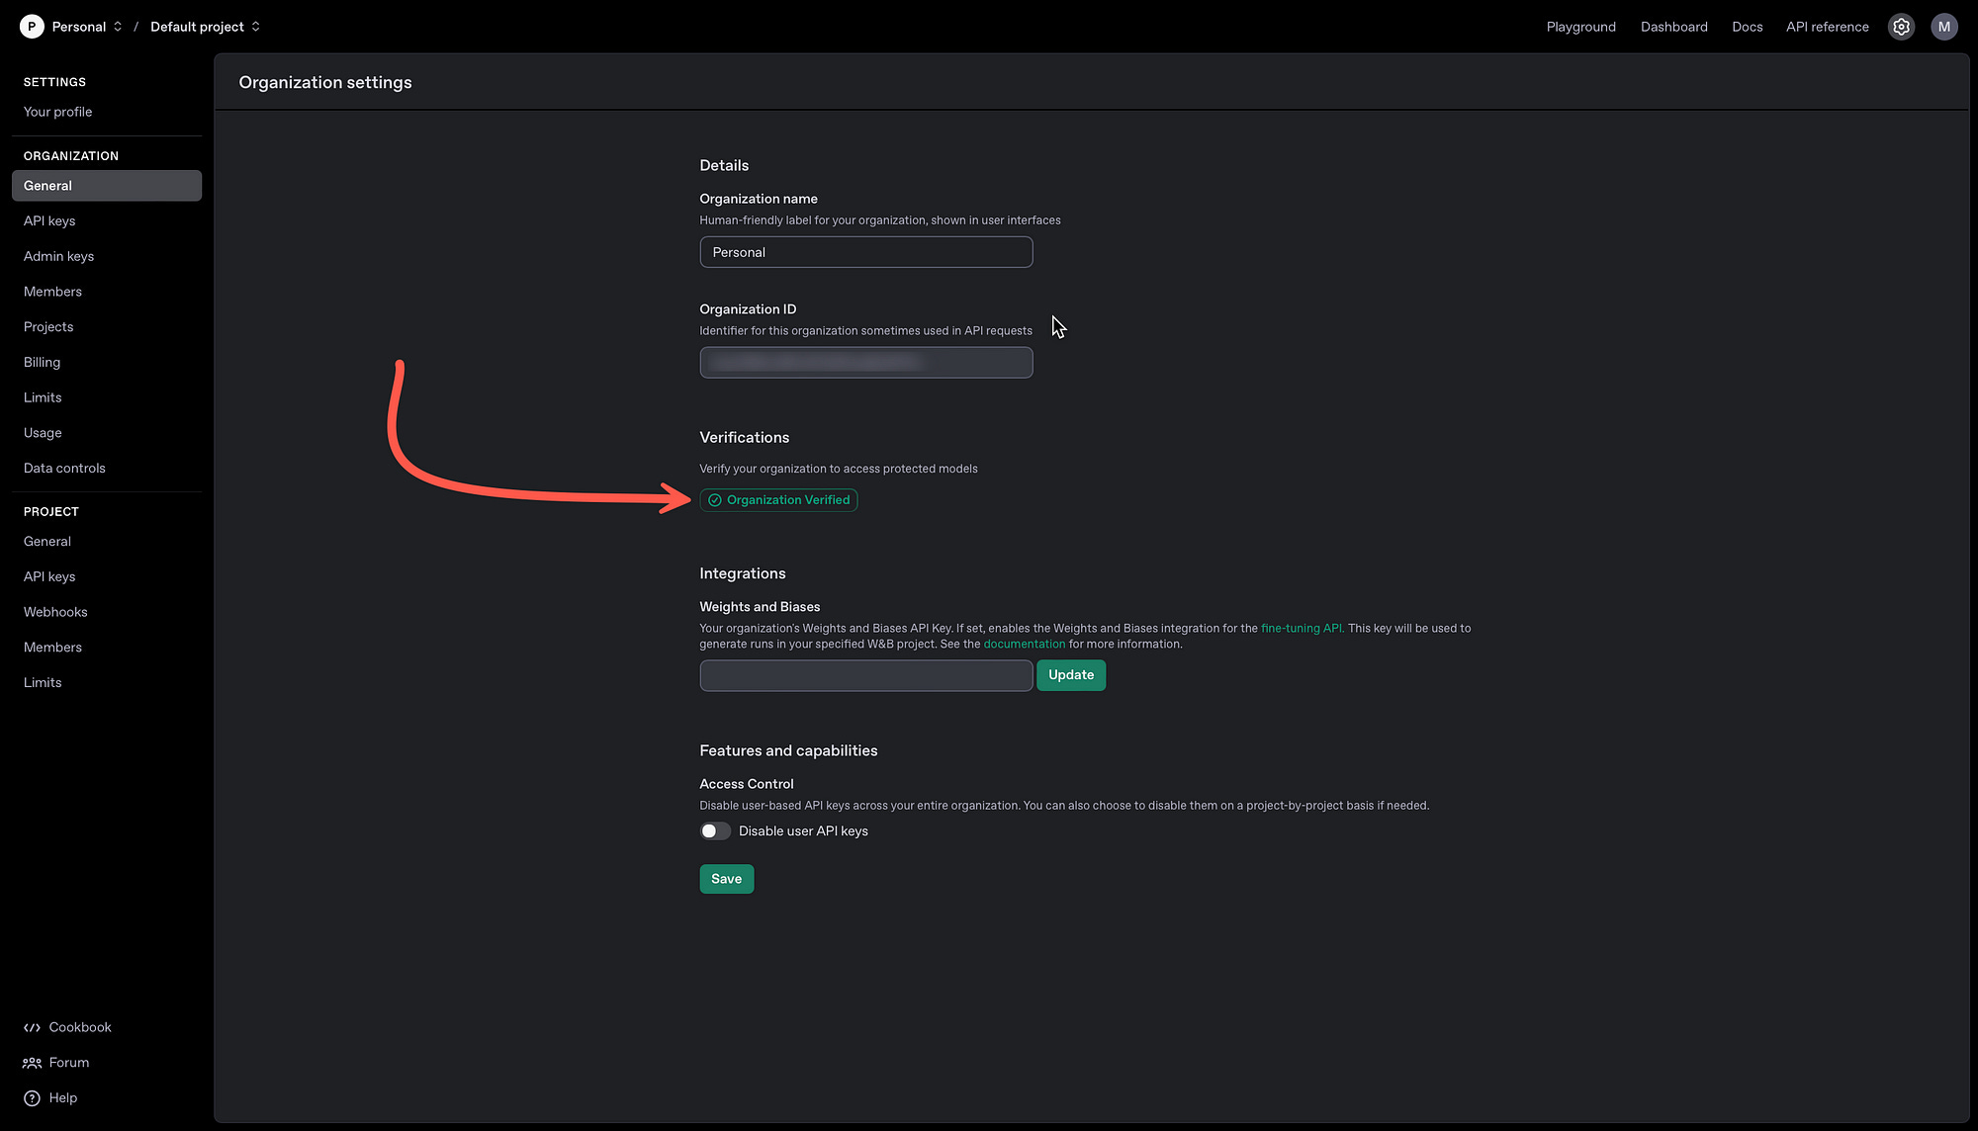Select General under Organization

point(107,186)
